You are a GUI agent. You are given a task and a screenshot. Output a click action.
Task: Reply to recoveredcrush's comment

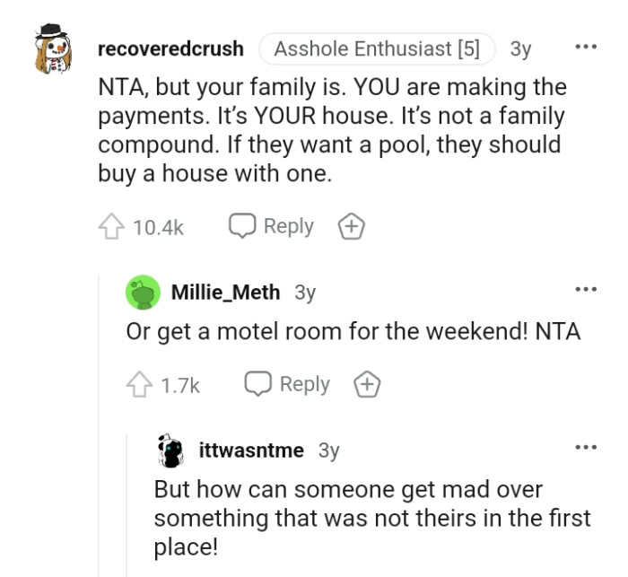point(272,227)
